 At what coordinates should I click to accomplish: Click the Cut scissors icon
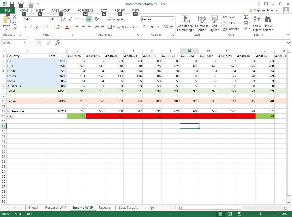pyautogui.click(x=15, y=17)
